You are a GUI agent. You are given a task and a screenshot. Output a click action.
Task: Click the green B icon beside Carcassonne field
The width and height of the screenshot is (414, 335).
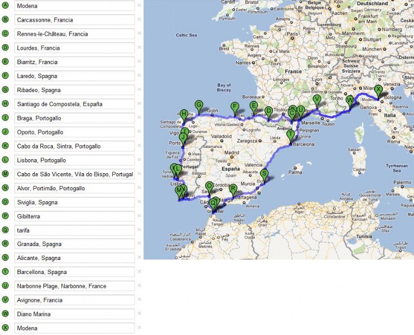6,20
